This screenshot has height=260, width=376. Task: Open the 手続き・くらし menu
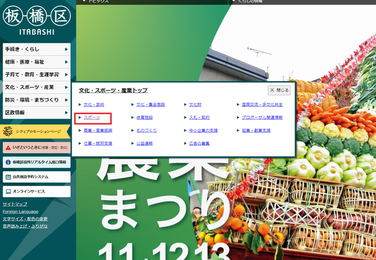point(36,49)
